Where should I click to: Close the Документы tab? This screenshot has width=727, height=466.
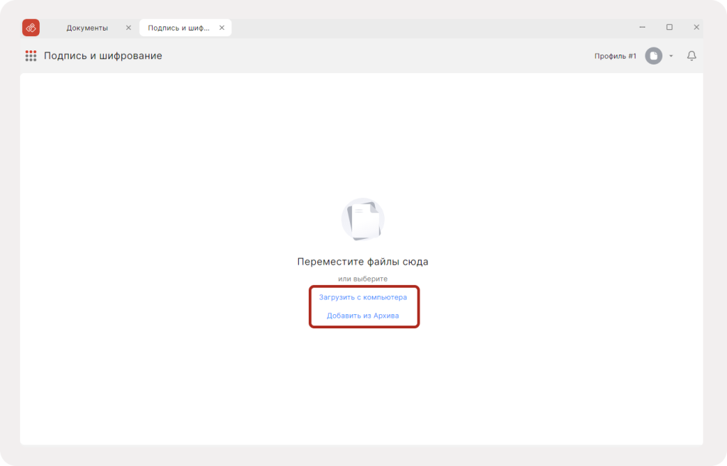(x=129, y=28)
